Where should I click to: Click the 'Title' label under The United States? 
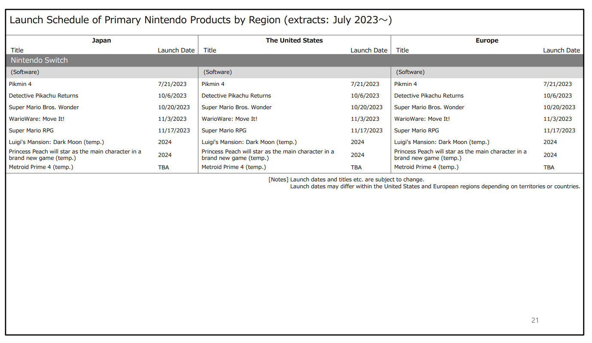coord(210,50)
